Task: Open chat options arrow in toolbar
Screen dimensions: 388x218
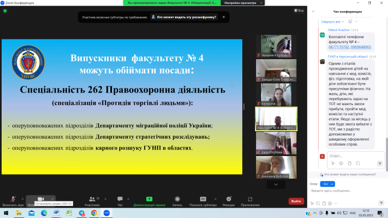Action: (x=128, y=199)
